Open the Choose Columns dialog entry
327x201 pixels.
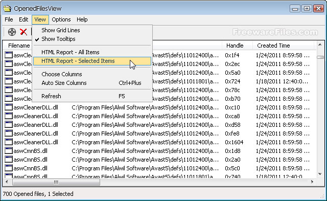92,74
